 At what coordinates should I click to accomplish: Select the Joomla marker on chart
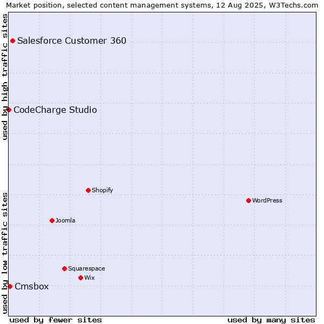coord(52,220)
